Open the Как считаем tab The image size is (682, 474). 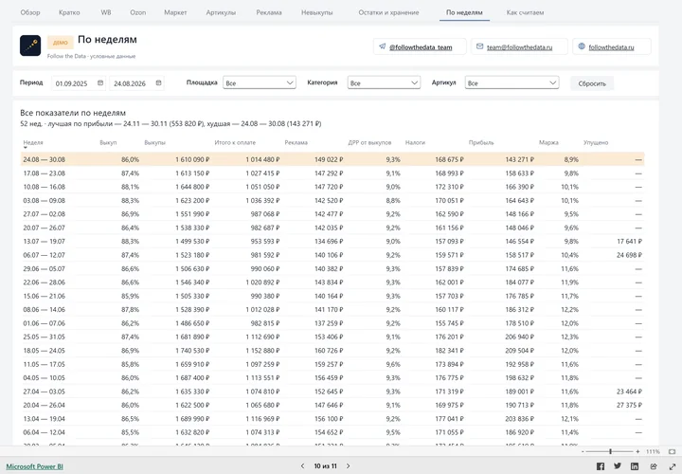pyautogui.click(x=525, y=12)
